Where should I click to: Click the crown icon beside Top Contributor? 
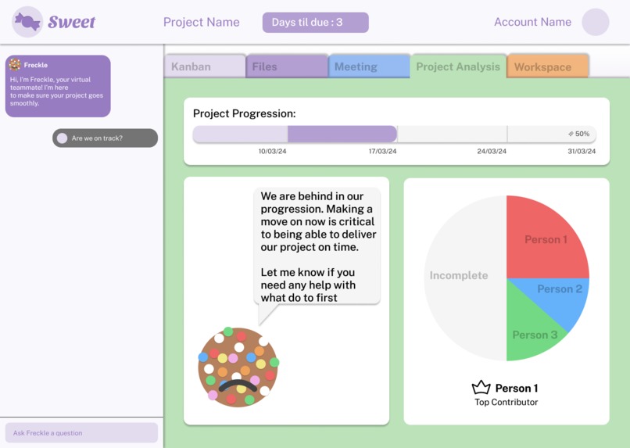click(481, 388)
